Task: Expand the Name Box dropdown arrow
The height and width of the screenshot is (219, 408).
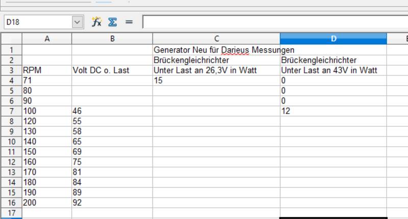Action: point(77,22)
